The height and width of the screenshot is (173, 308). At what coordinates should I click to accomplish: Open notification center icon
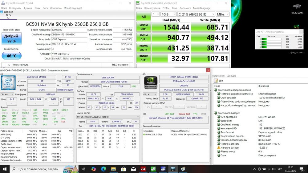tap(302, 169)
